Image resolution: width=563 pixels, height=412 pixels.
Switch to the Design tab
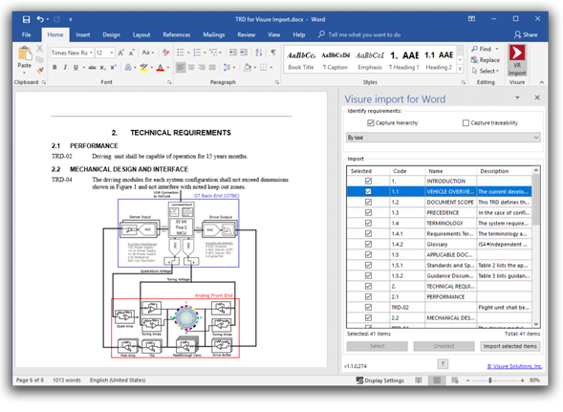[111, 34]
